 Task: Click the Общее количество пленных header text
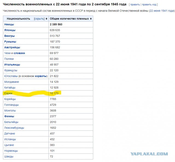(69, 19)
